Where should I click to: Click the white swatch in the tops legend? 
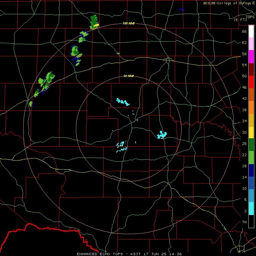(251, 31)
